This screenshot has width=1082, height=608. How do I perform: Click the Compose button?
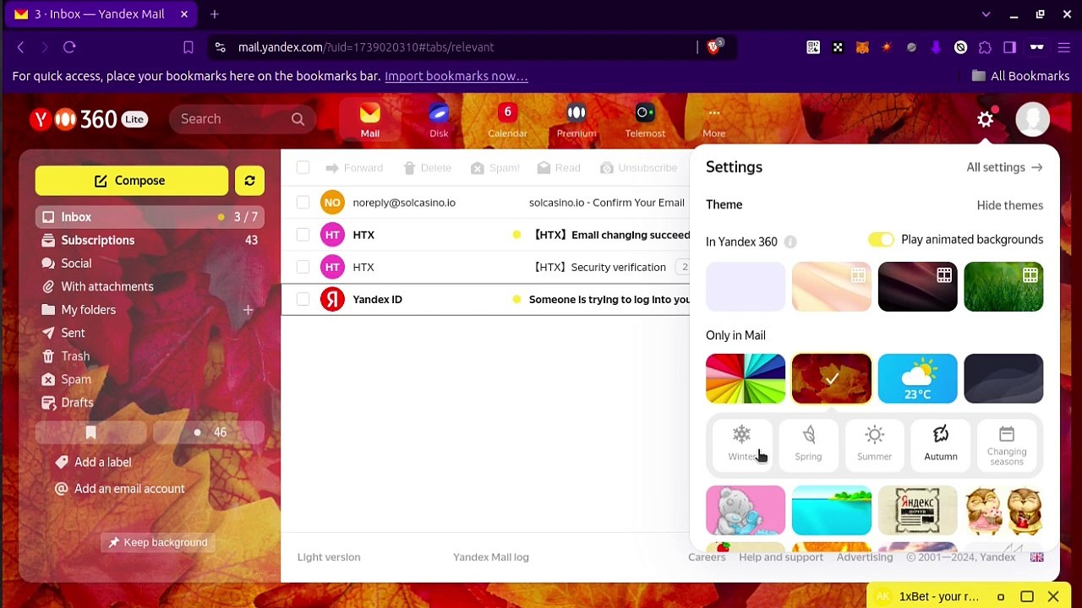(x=132, y=181)
